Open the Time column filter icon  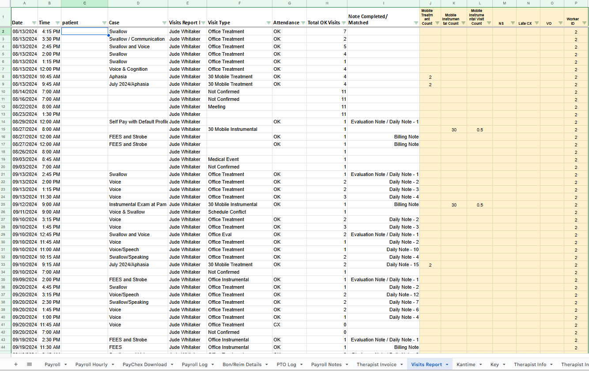click(x=57, y=23)
